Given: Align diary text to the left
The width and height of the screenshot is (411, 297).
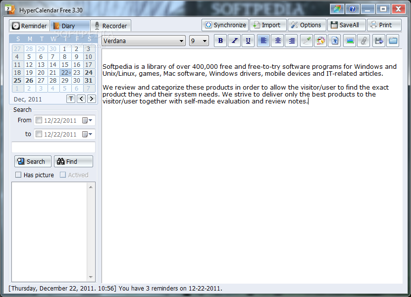Looking at the screenshot, I should 263,41.
